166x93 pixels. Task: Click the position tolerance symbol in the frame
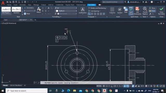[57, 37]
